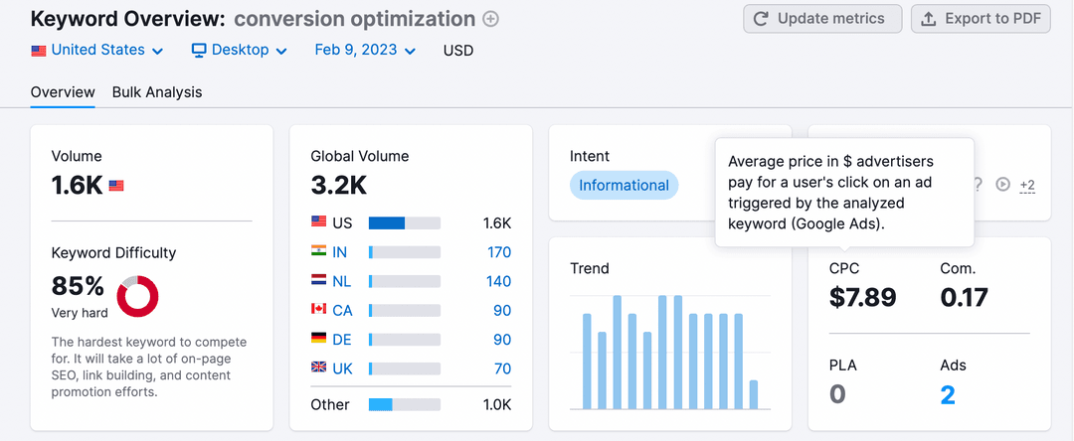Click the question mark SERP feature icon
The width and height of the screenshot is (1074, 441).
click(x=978, y=184)
